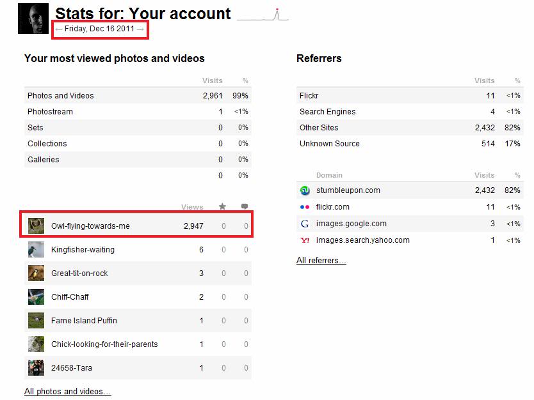This screenshot has height=400, width=534.
Task: View all referrers list
Action: [x=321, y=260]
